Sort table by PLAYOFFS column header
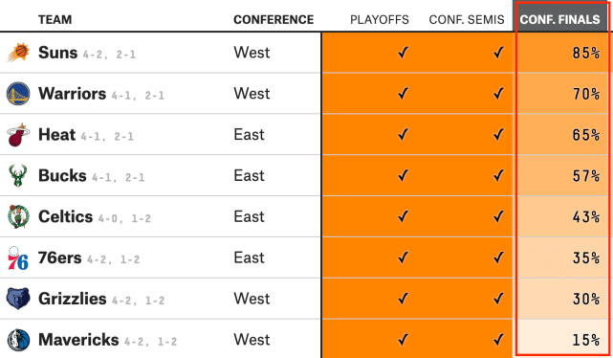 380,19
